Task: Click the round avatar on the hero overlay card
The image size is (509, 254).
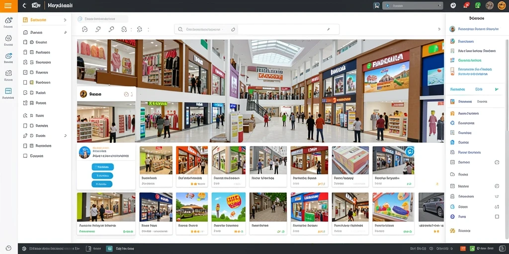Action: [84, 94]
